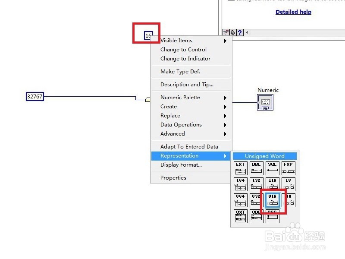Click the Context Help question mark button
Viewport: 345px width, 259px height.
coord(240,33)
